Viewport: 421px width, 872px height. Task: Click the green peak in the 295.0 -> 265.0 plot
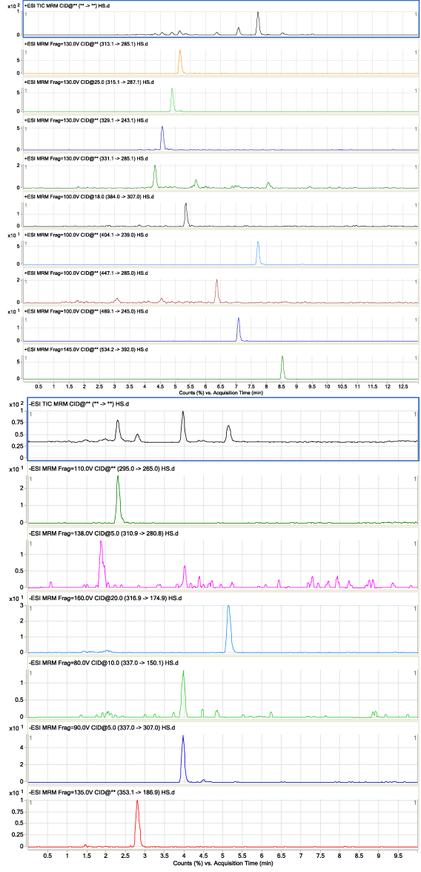point(118,499)
